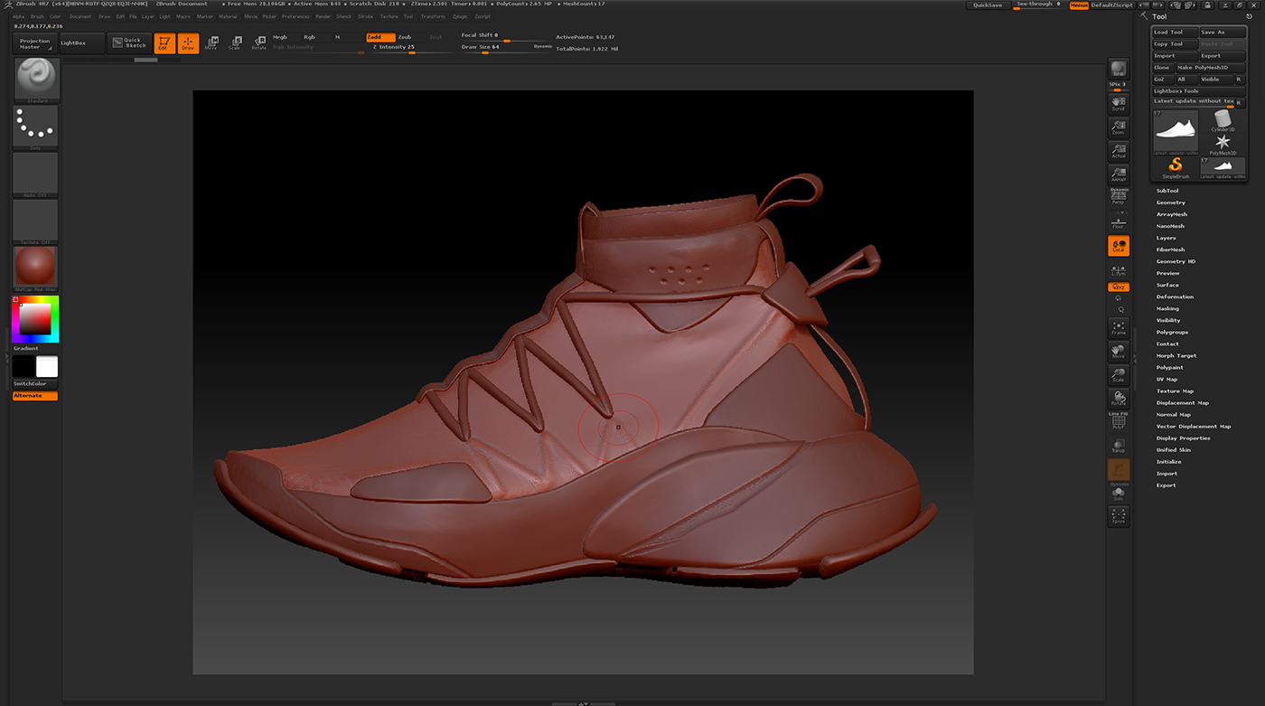
Task: Toggle Zadd sculpting mode off
Action: (x=381, y=37)
